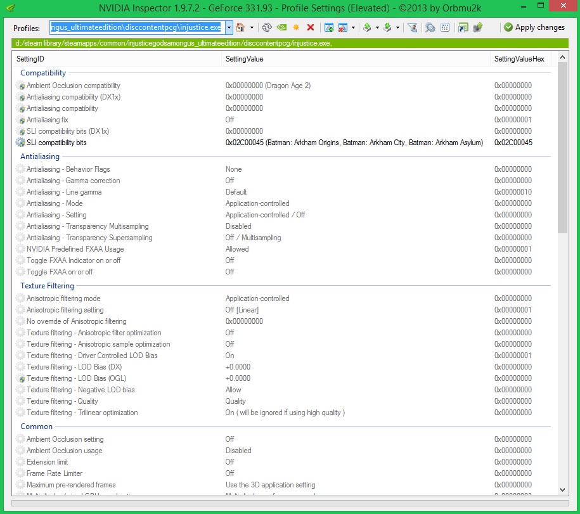Click add application to profile icon
This screenshot has height=514, width=580.
pos(329,28)
